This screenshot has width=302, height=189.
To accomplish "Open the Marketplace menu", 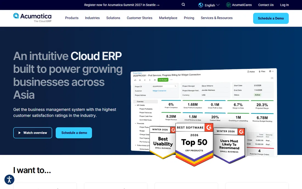I will click(168, 18).
